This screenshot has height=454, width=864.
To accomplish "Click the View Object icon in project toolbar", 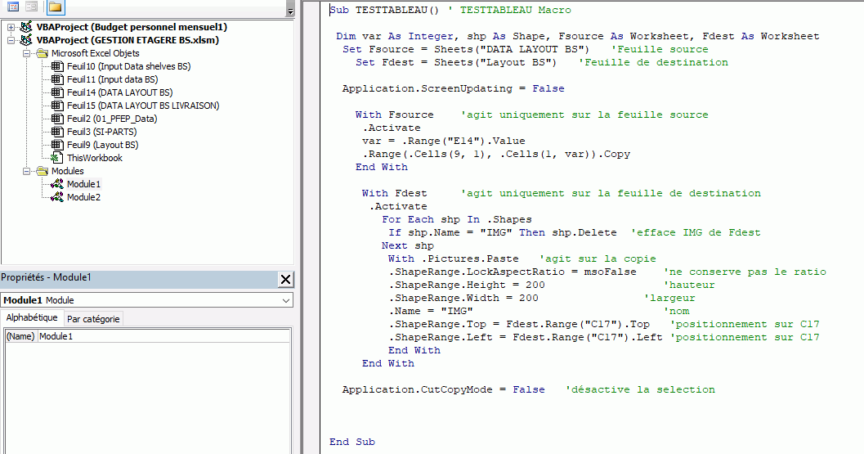I will coord(32,7).
